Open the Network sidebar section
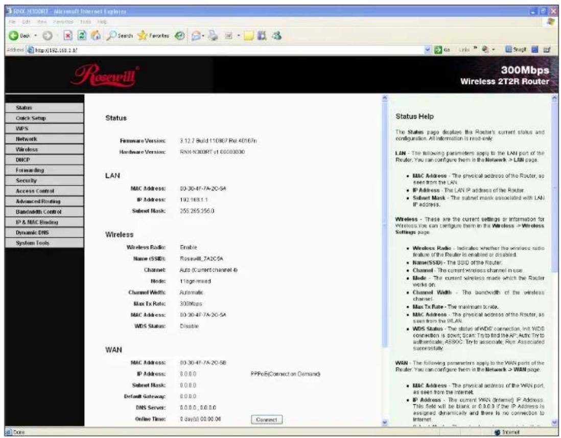Viewport: 561px width, 438px height. tap(44, 139)
